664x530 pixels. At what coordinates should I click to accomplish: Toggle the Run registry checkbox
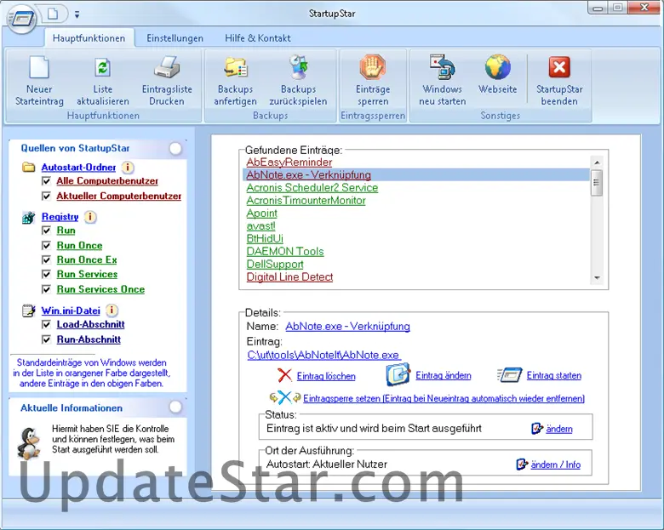tap(46, 231)
